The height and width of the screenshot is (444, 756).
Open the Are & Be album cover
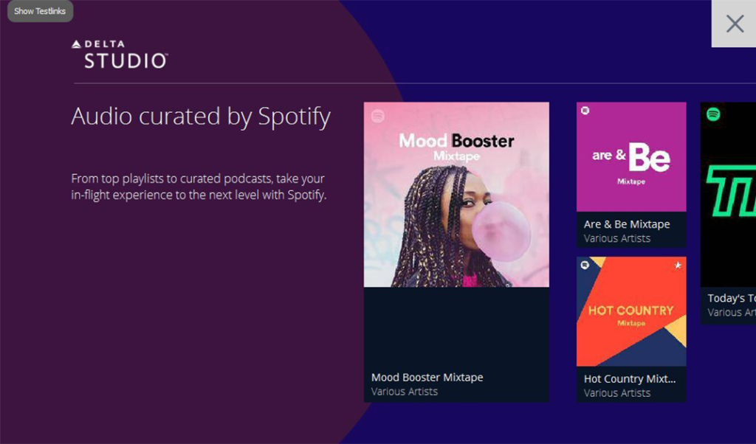tap(631, 157)
